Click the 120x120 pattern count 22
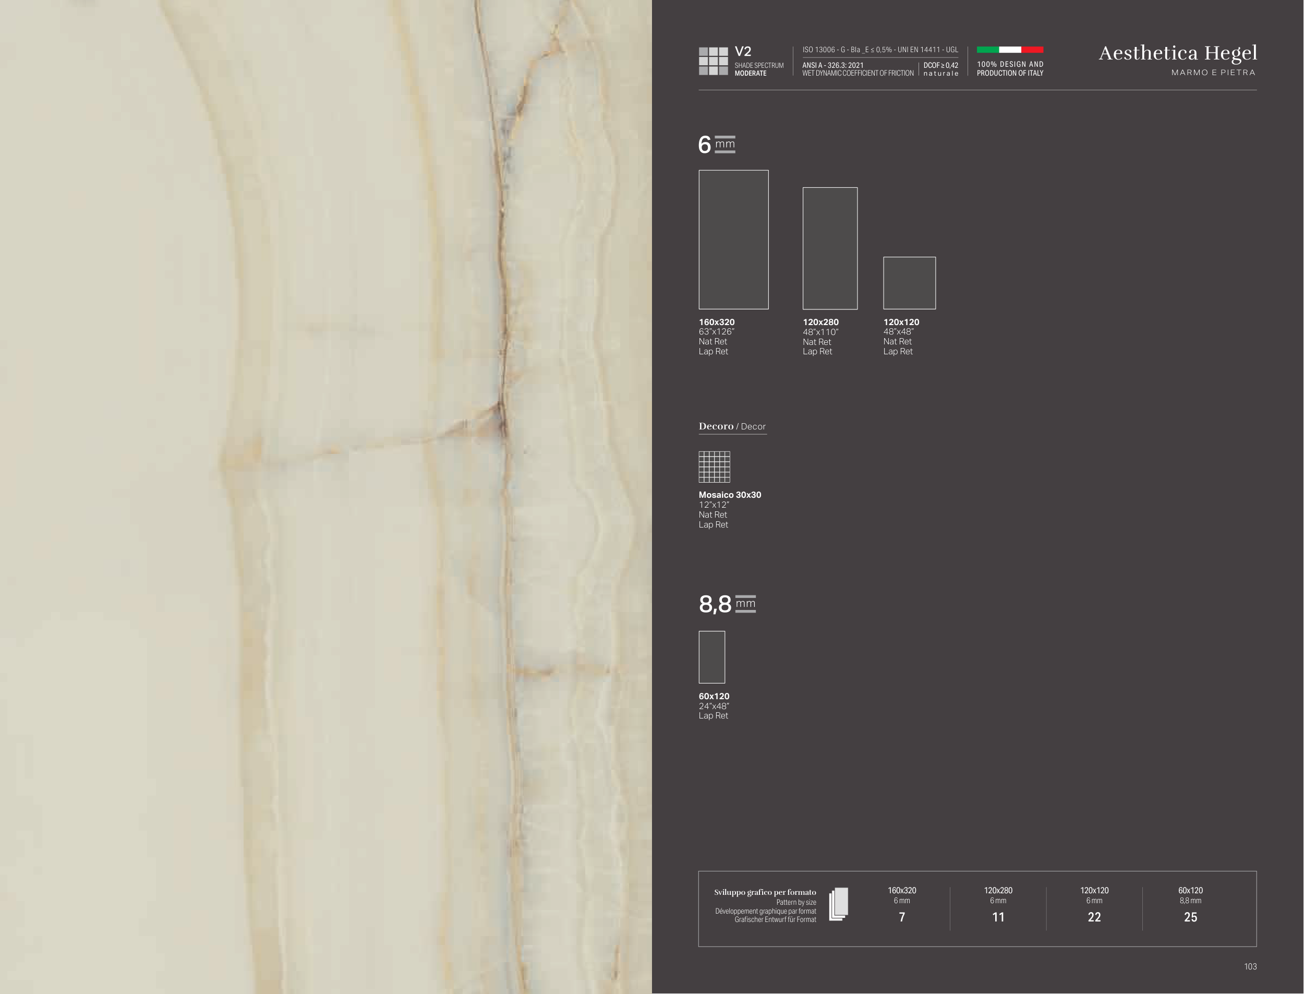The width and height of the screenshot is (1304, 994). [x=1094, y=917]
